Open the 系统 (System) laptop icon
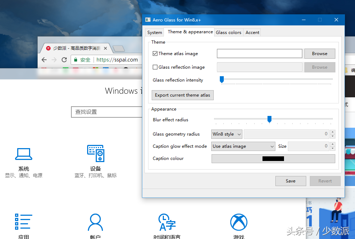 pos(24,154)
